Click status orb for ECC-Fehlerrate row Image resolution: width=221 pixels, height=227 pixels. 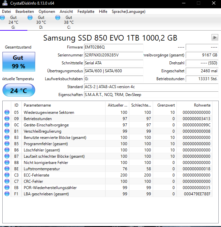pyautogui.click(x=7, y=175)
